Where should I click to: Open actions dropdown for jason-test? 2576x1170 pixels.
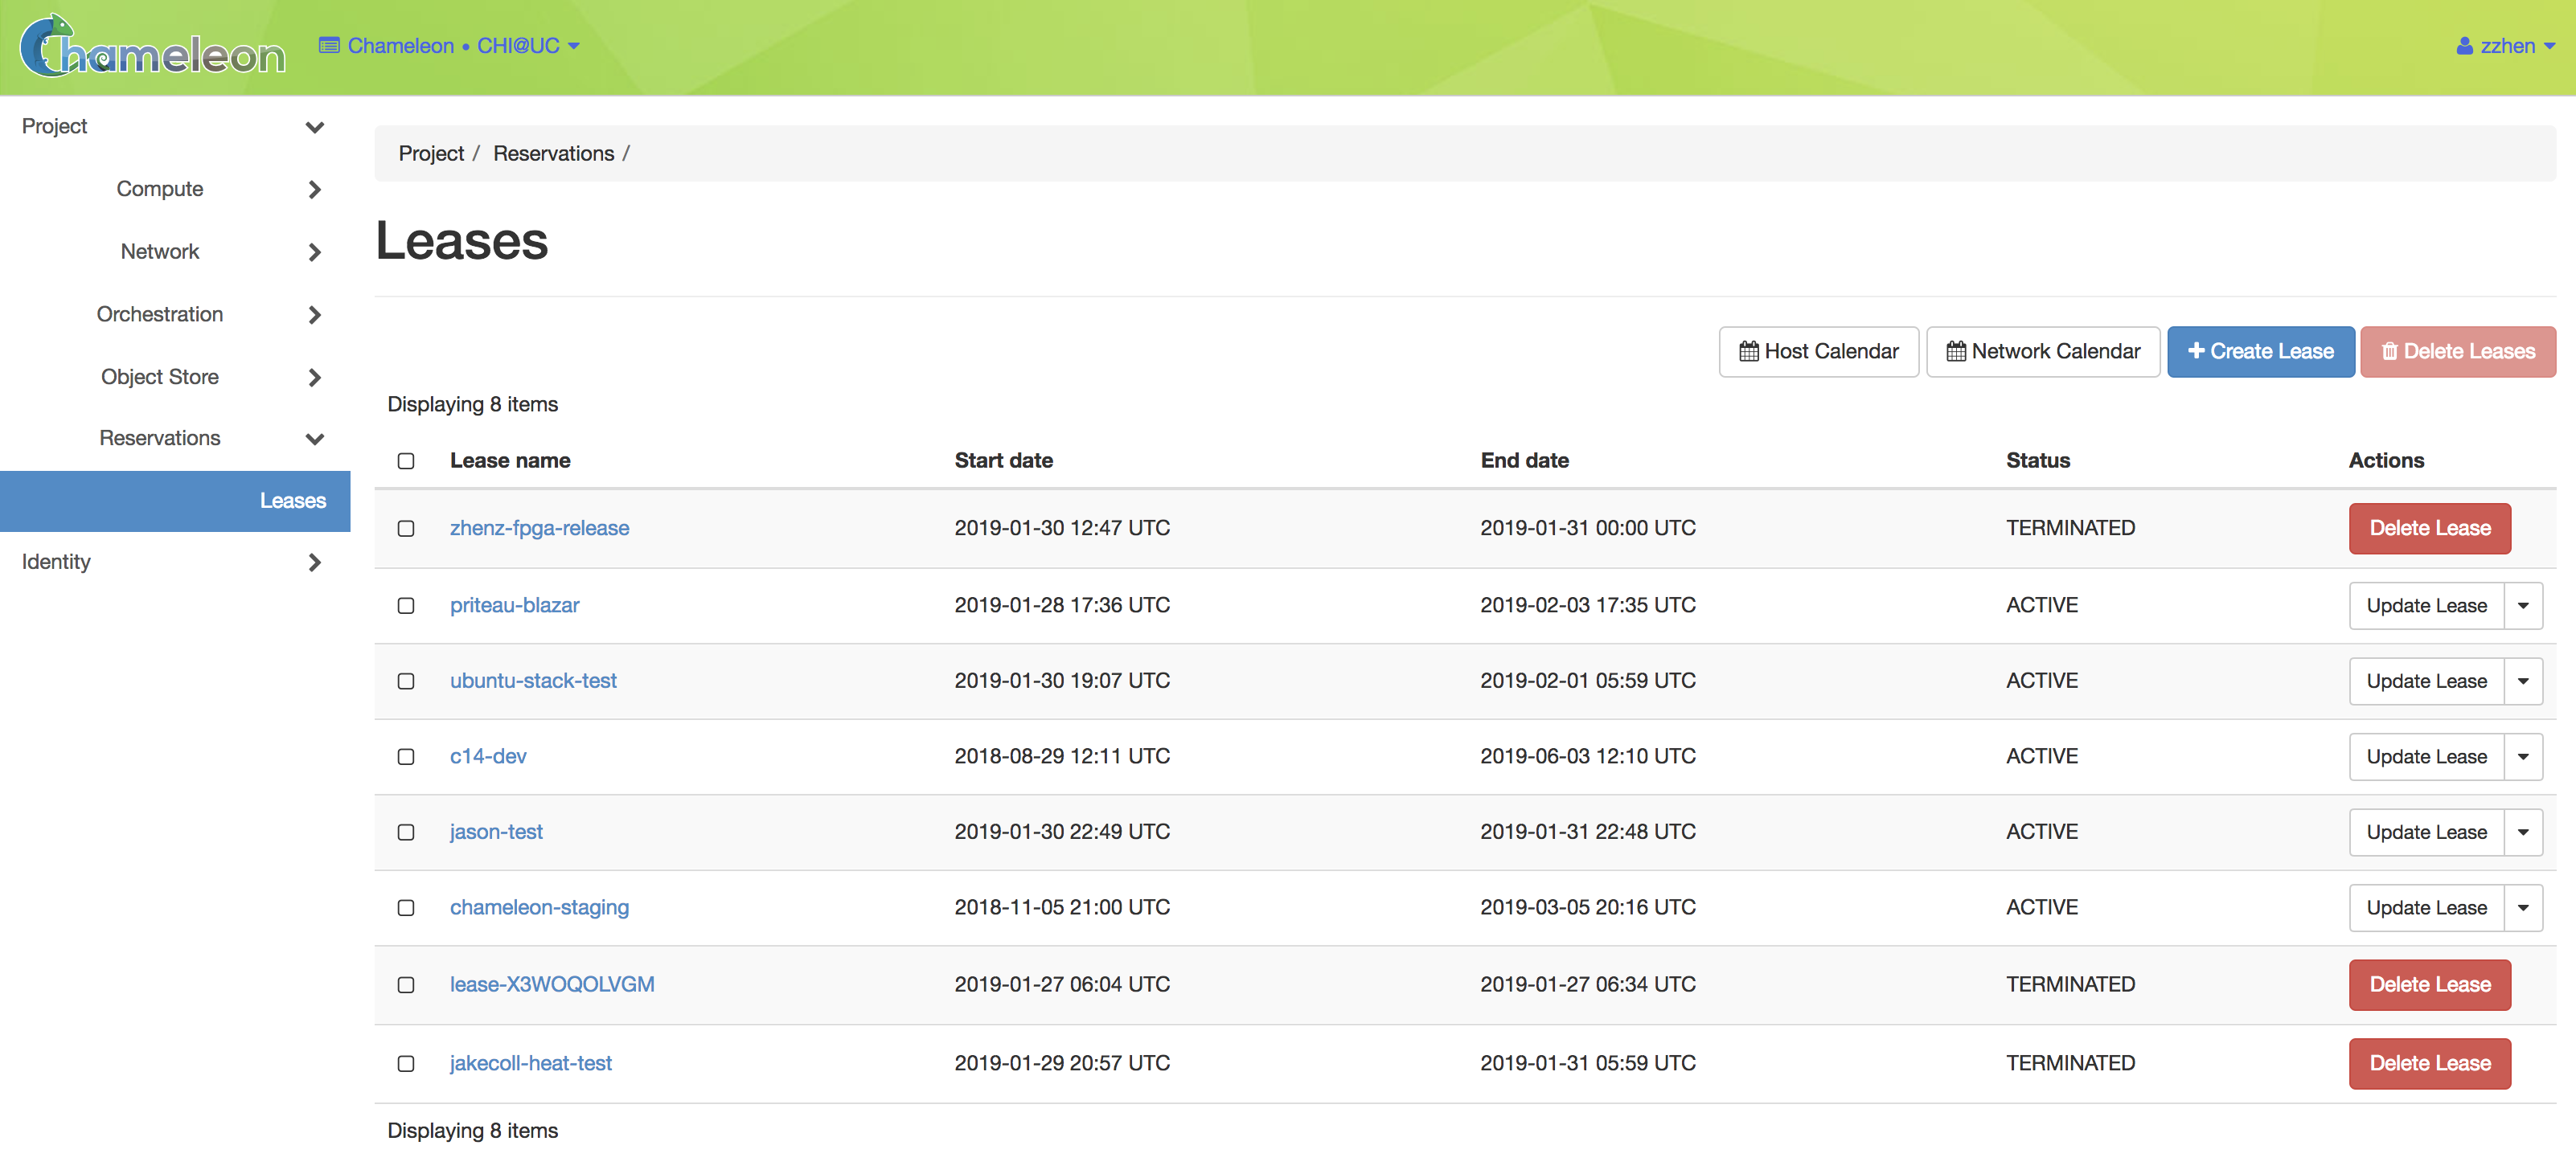pos(2522,832)
